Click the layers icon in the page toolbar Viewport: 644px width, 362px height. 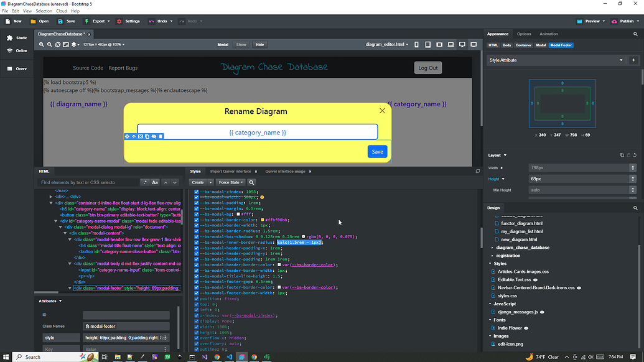click(x=73, y=44)
